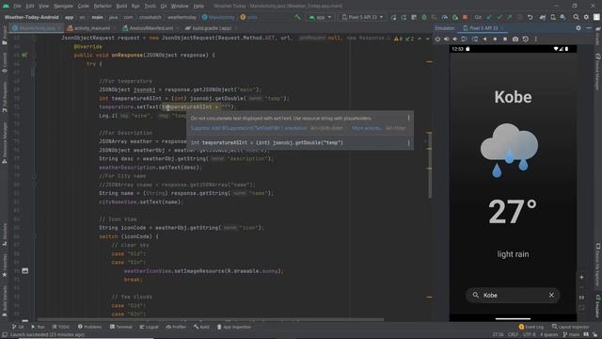Click emulator Overview square button

(x=505, y=40)
